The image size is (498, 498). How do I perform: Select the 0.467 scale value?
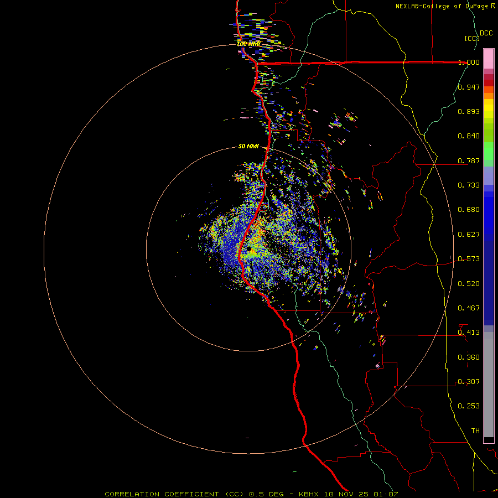tap(469, 308)
